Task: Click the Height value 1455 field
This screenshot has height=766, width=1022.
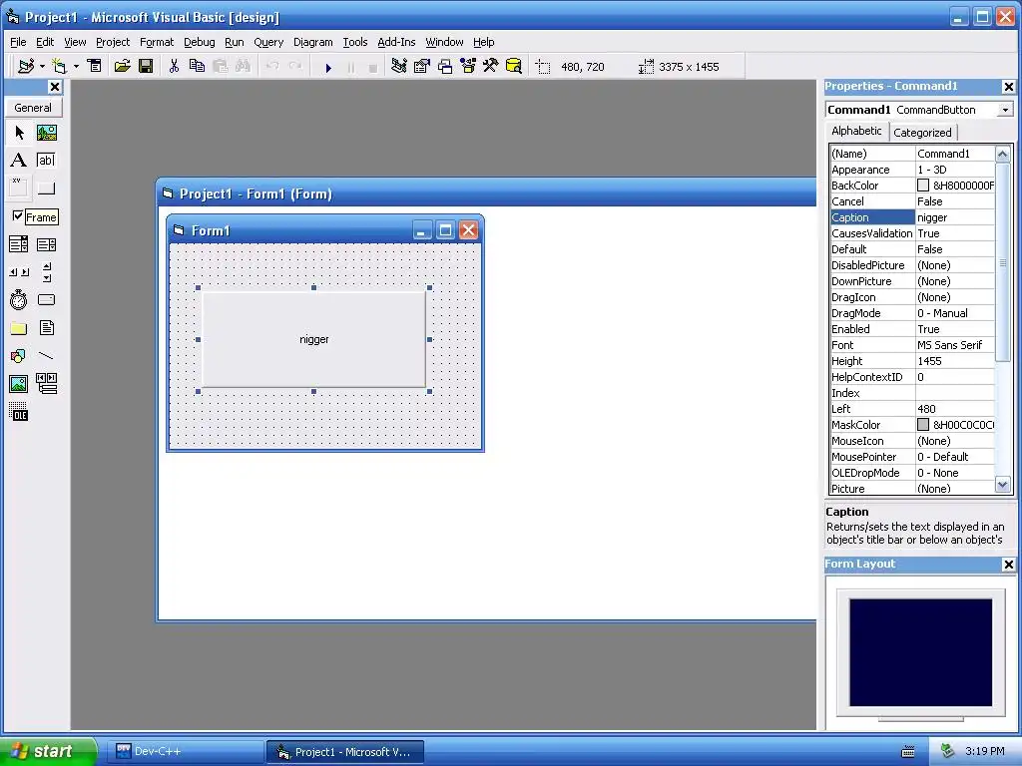Action: [955, 361]
